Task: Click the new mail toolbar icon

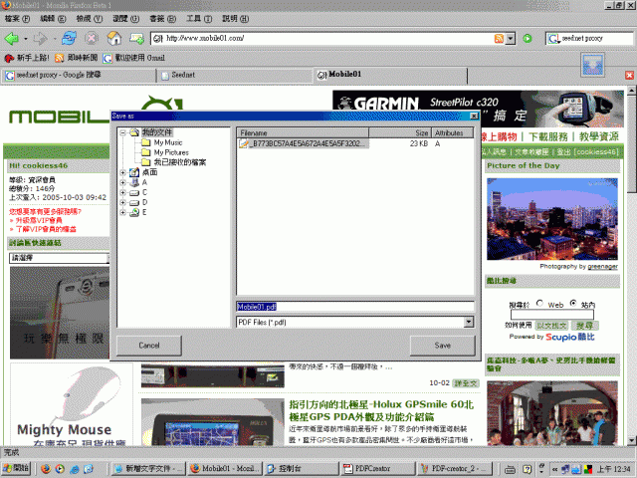Action: pyautogui.click(x=136, y=38)
